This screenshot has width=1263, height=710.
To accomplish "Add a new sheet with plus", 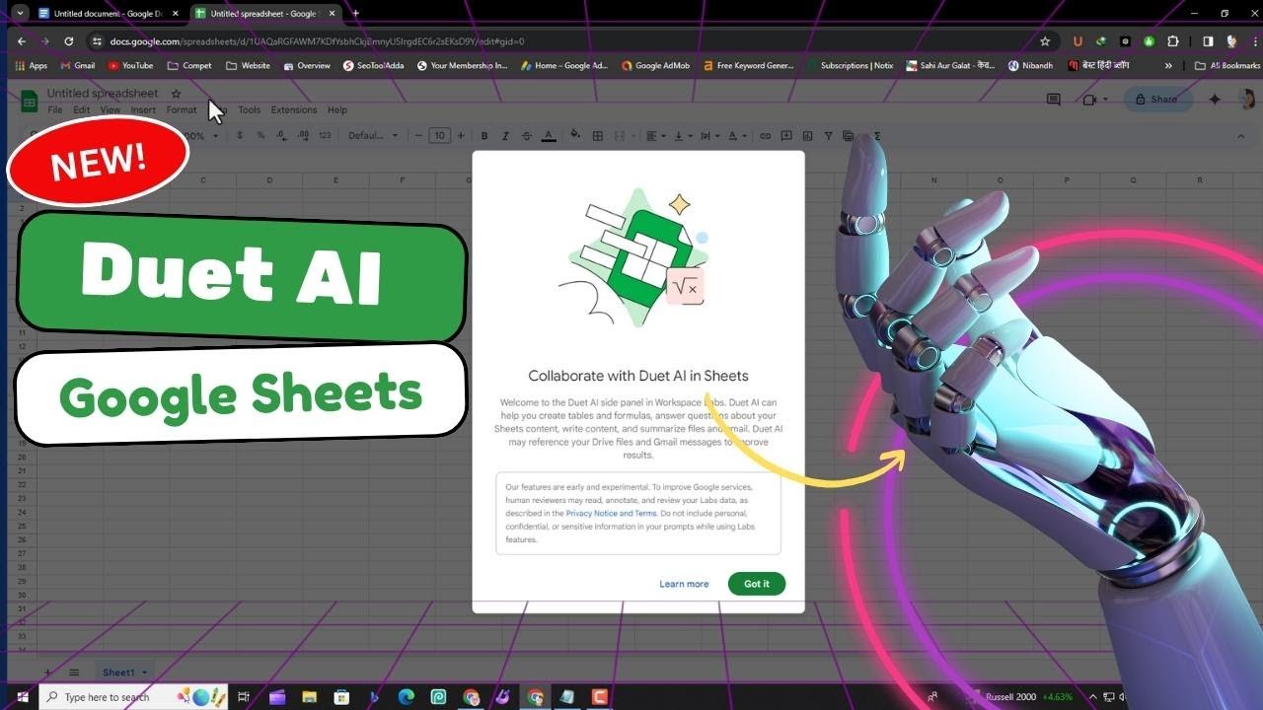I will tap(47, 673).
